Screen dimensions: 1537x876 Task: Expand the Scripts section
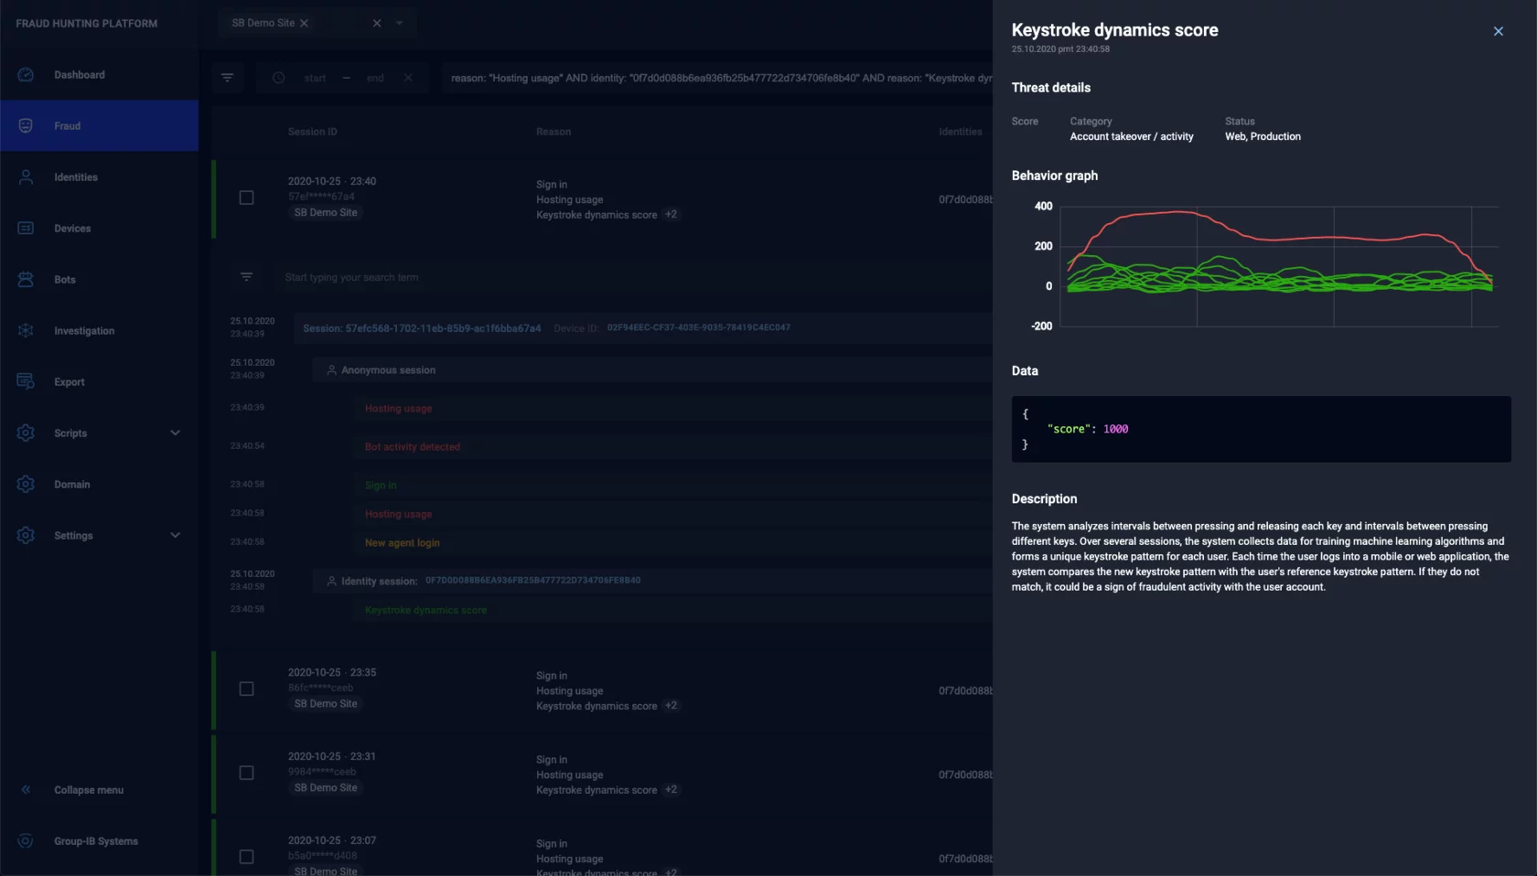pos(175,433)
